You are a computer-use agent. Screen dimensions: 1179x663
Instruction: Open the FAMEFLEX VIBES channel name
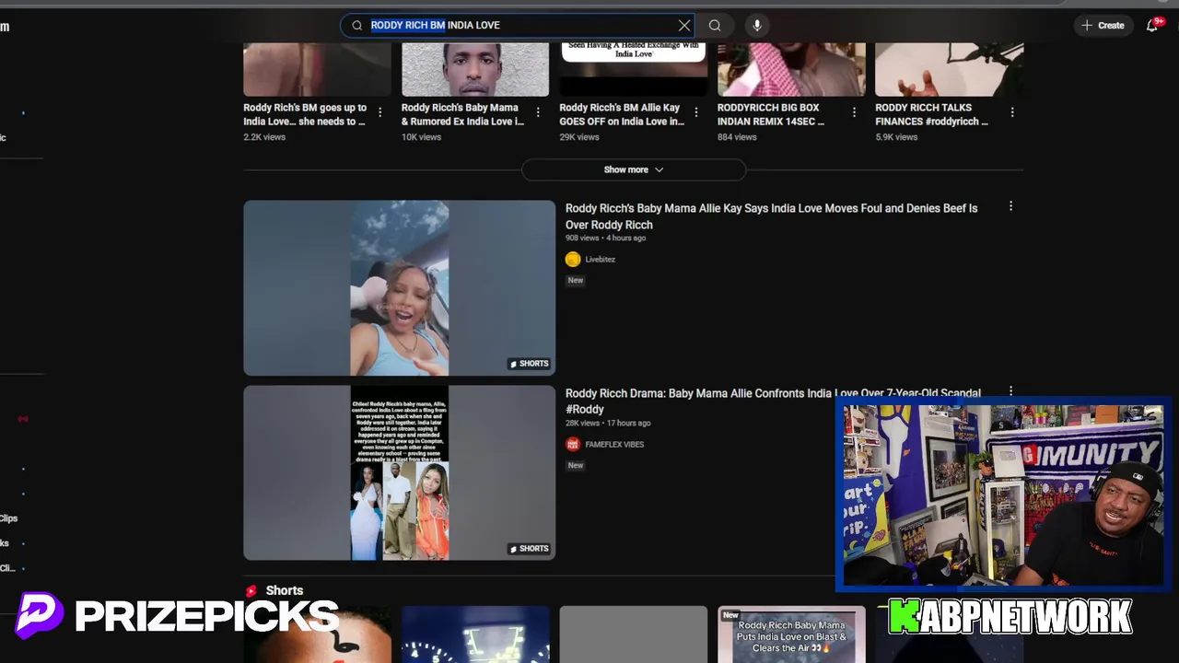pyautogui.click(x=614, y=445)
